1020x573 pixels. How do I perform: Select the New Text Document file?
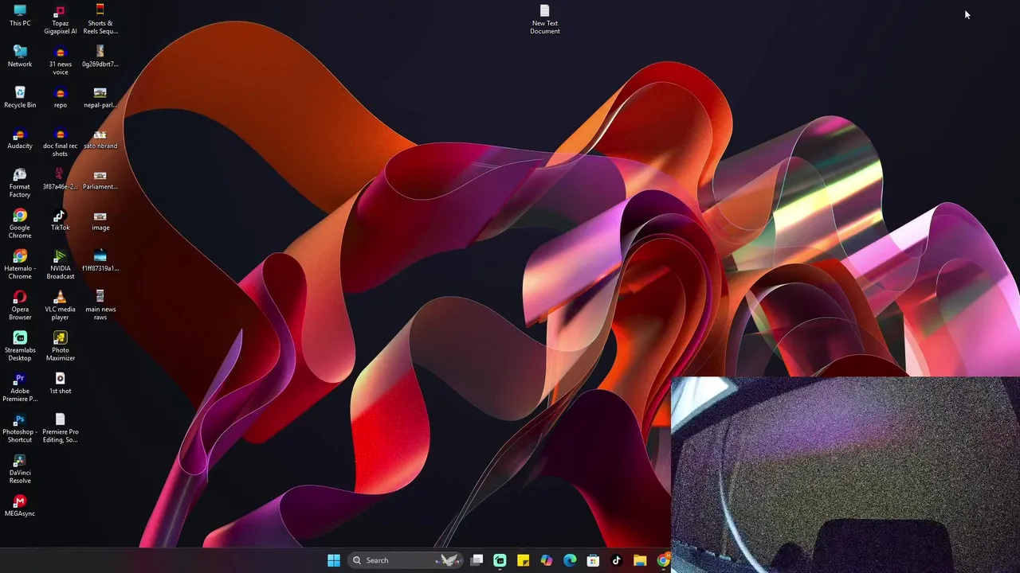545,20
